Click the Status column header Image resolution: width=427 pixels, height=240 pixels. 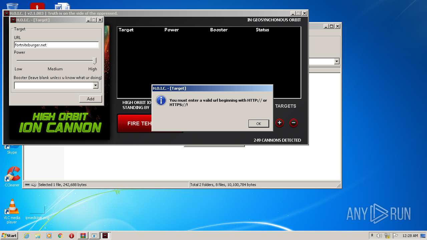point(262,30)
